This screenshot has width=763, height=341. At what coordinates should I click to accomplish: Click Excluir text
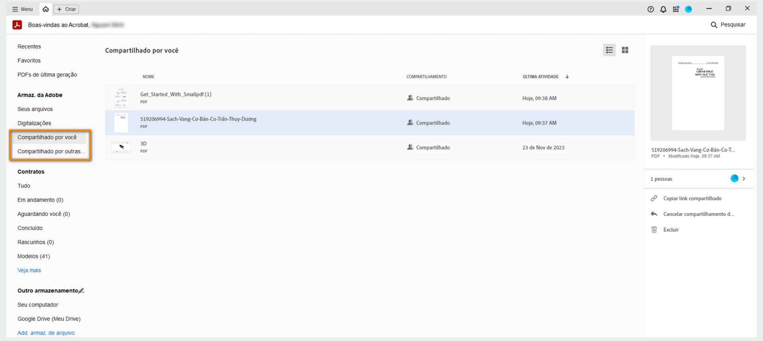pos(671,230)
